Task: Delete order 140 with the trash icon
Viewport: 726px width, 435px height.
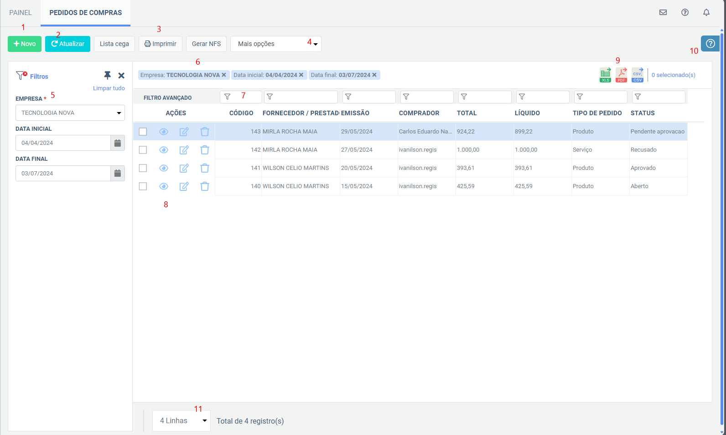Action: pyautogui.click(x=205, y=186)
